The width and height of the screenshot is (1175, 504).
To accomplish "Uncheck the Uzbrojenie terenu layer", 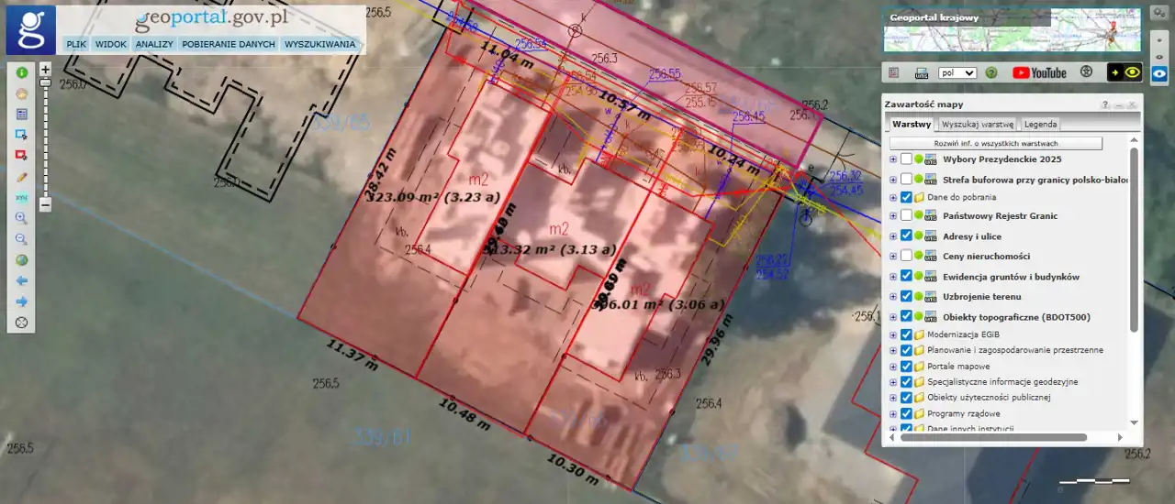I will click(907, 296).
